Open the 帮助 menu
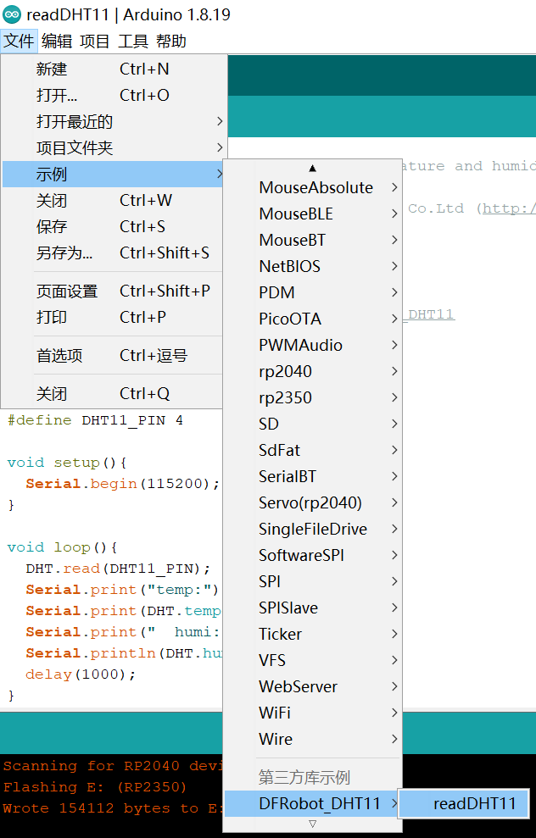The width and height of the screenshot is (536, 838). pyautogui.click(x=171, y=42)
